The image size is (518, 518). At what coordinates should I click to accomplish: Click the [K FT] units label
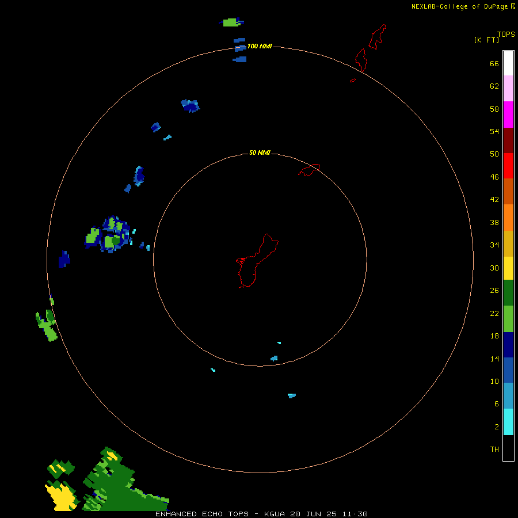coord(486,40)
